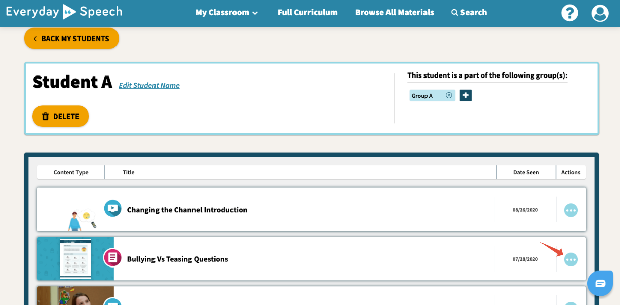620x305 pixels.
Task: Open the help question mark icon
Action: [x=570, y=13]
